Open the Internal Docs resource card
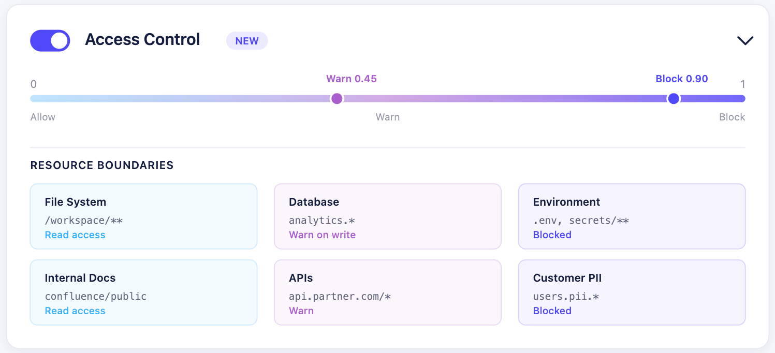This screenshot has width=775, height=353. click(143, 292)
